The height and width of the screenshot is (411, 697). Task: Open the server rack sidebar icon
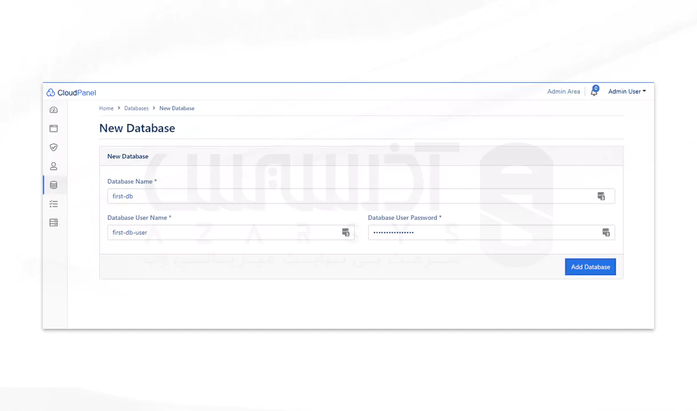click(x=54, y=223)
